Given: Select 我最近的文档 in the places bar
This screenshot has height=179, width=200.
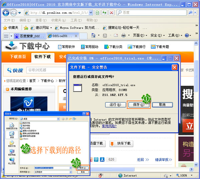Looking at the screenshot, I should click(x=12, y=126).
